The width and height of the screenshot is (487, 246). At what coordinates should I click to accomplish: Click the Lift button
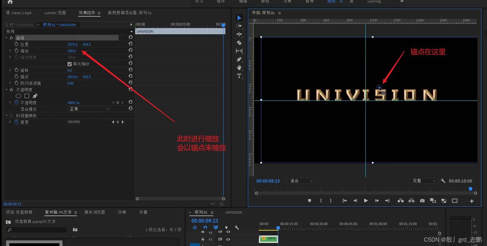point(400,201)
